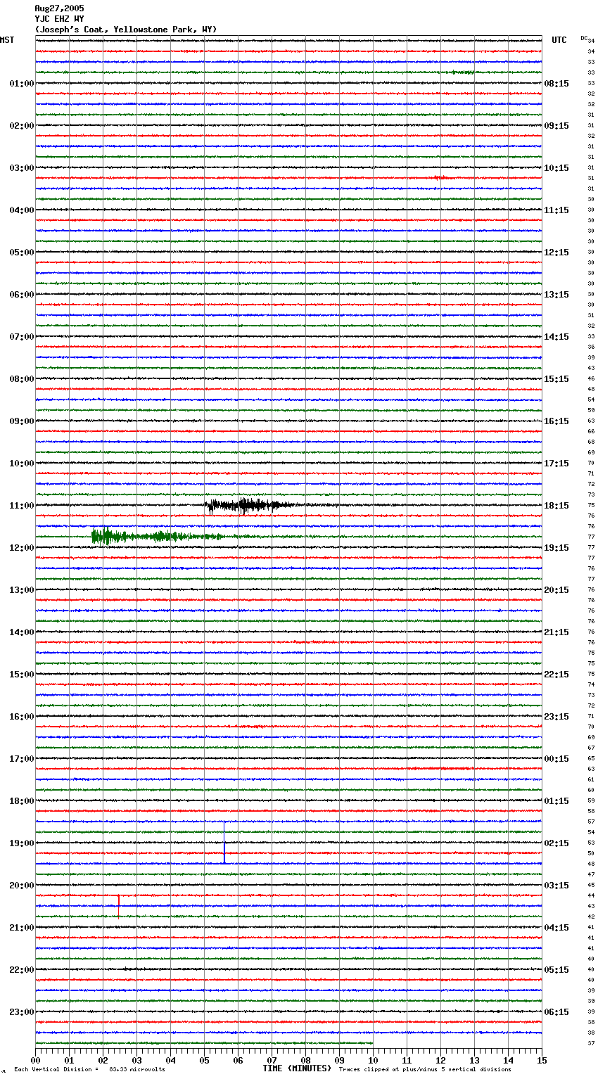Select the 17:00 MST row label

tap(22, 759)
